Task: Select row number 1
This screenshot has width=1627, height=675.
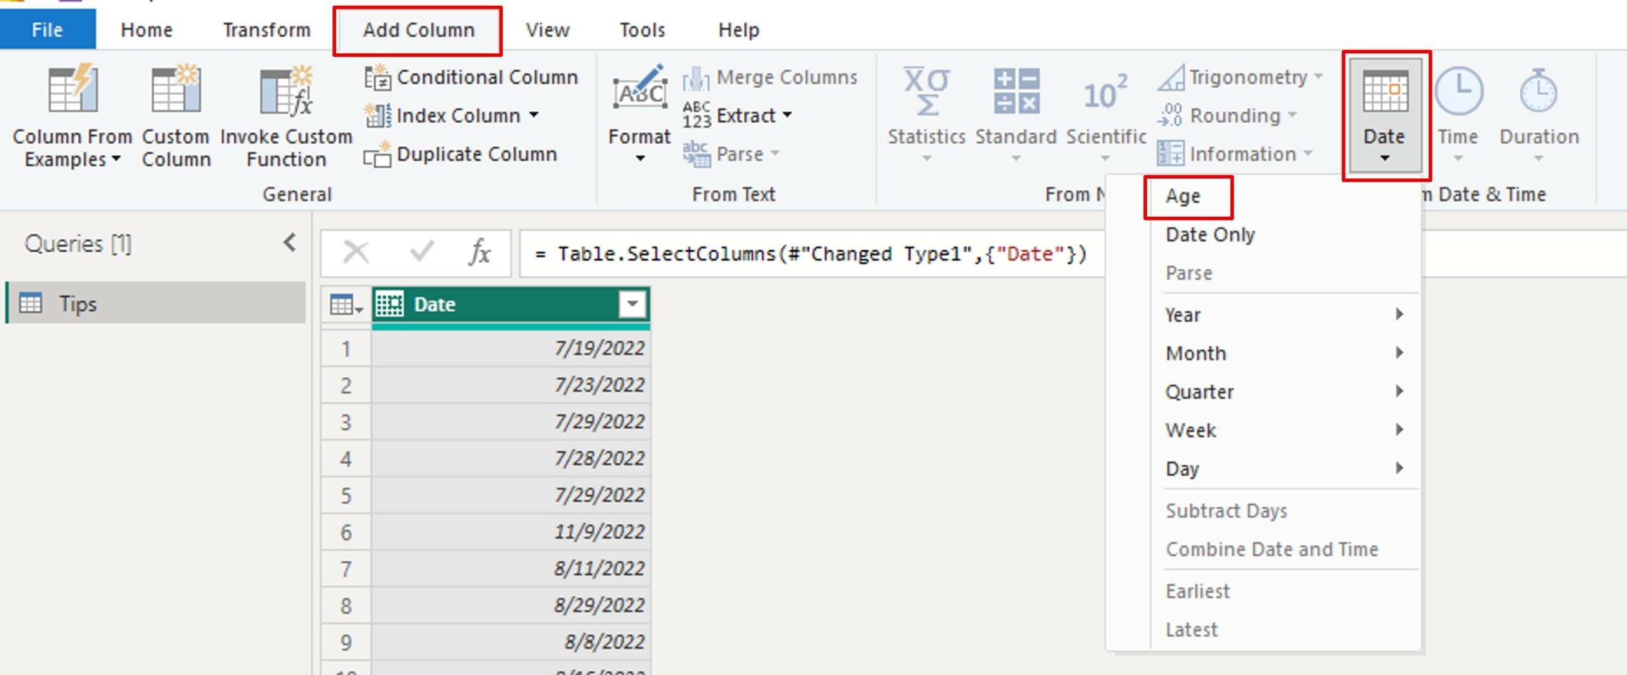Action: click(346, 348)
